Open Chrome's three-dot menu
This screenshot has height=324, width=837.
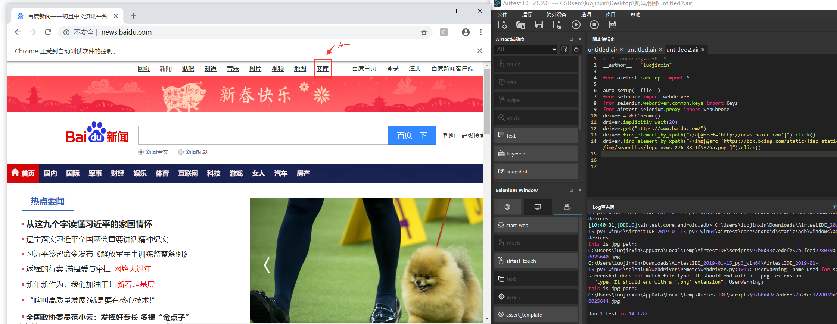click(481, 32)
